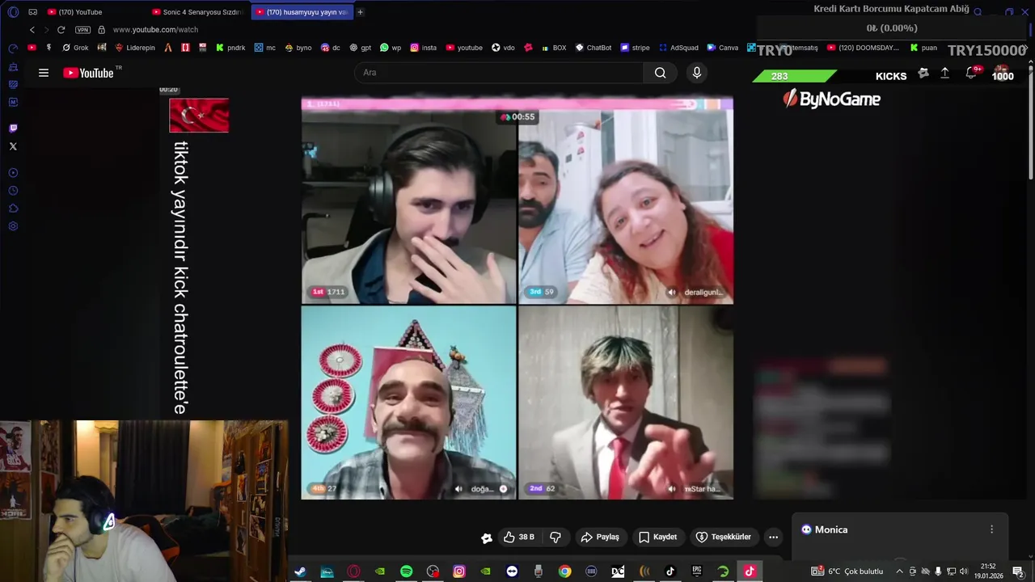Click the Turkish flag thumbnail in the video

(x=199, y=116)
